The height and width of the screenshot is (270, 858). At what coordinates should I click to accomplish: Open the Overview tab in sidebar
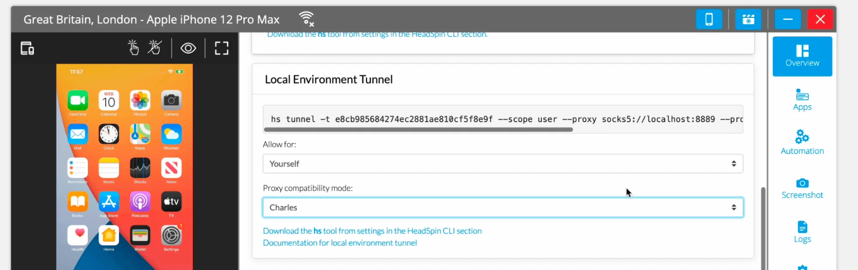pos(802,56)
